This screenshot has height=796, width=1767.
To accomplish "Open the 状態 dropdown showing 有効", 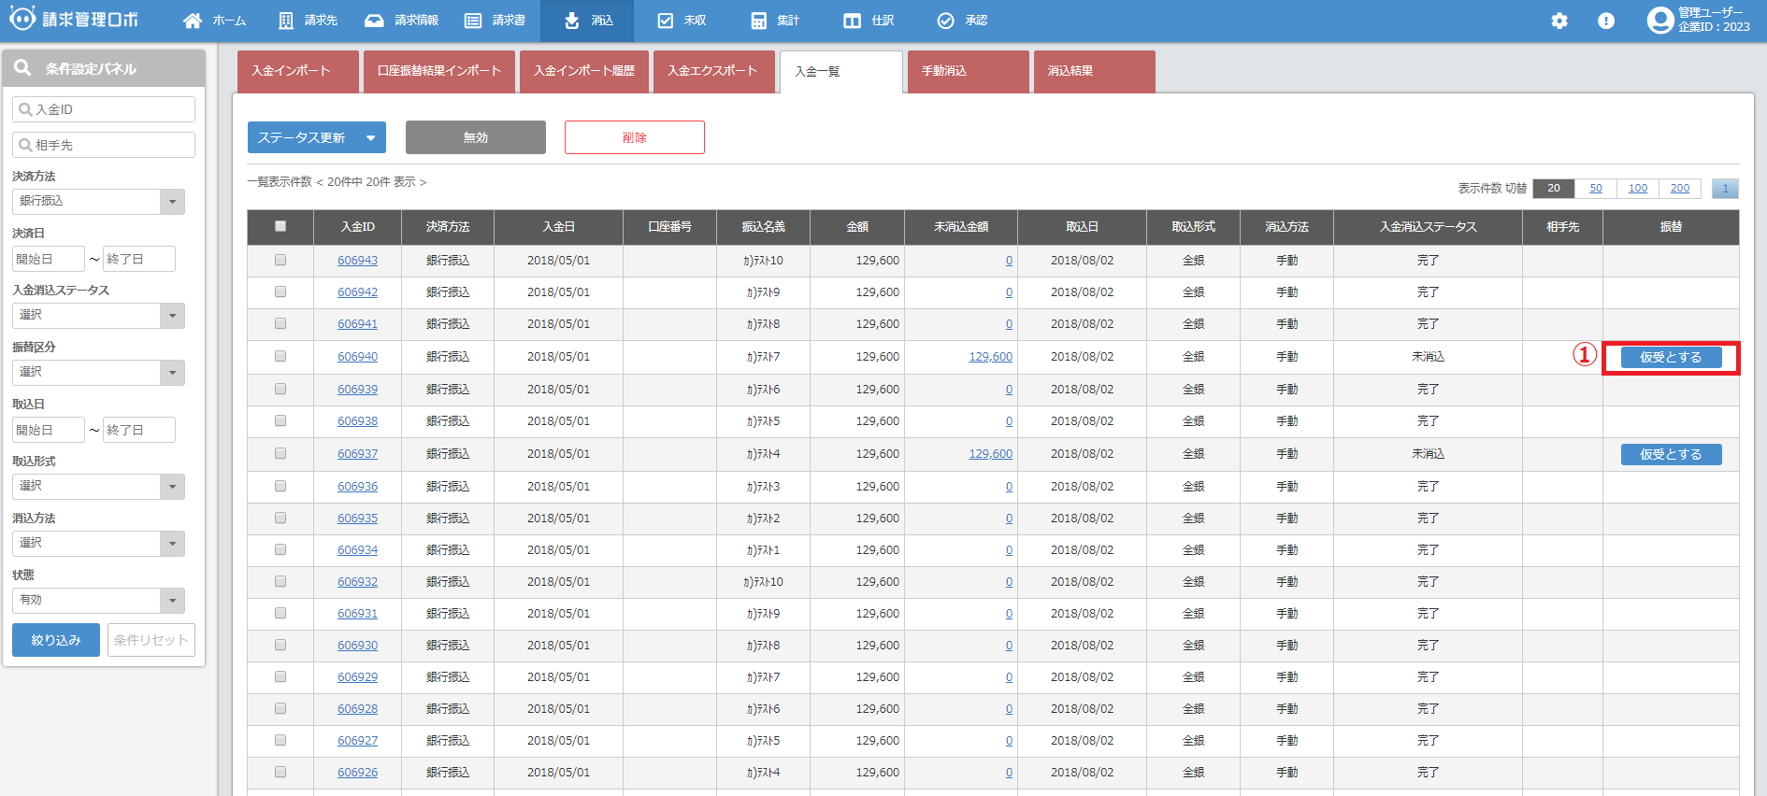I will (98, 601).
